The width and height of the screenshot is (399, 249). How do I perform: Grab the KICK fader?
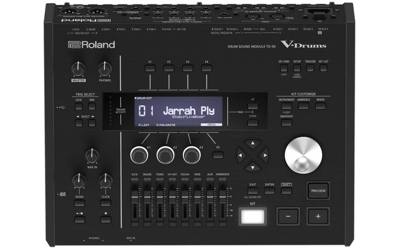[x=135, y=197]
